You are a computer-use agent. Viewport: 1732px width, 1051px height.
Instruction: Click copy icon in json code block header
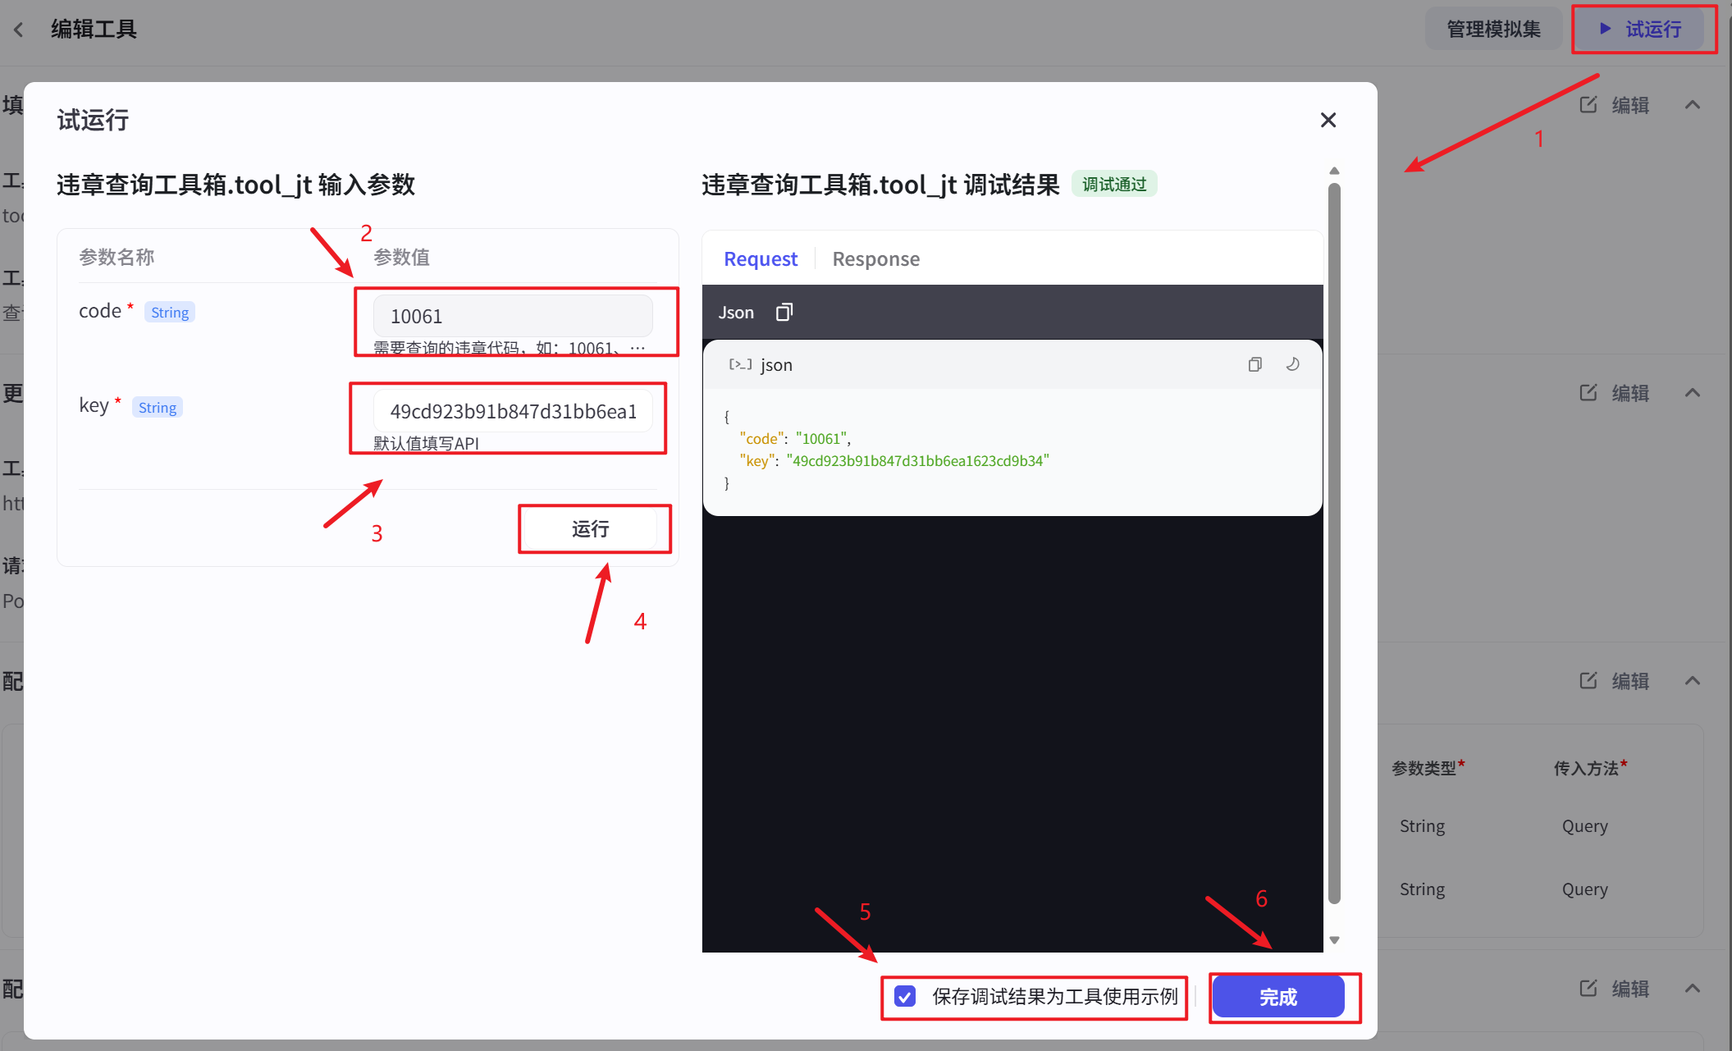(x=1254, y=364)
